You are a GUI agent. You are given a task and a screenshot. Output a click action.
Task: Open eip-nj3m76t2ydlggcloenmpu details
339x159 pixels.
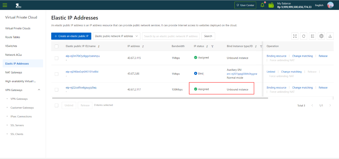pyautogui.click(x=83, y=56)
